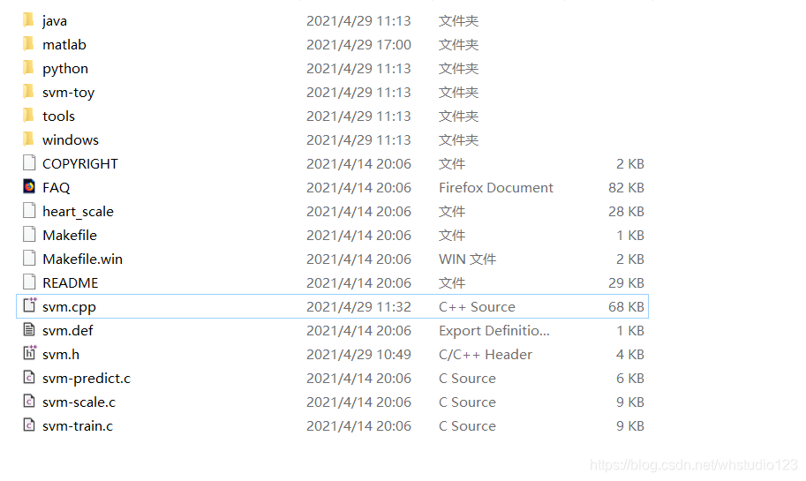Click the Makefile blank file icon

pyautogui.click(x=29, y=235)
